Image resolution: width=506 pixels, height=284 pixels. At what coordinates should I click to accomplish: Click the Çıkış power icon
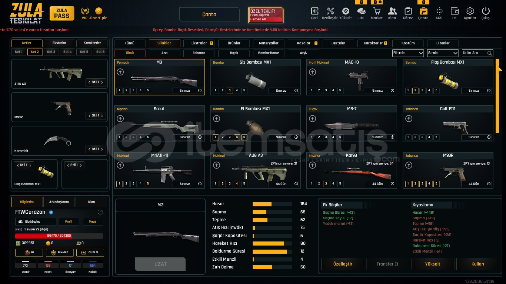coord(486,11)
